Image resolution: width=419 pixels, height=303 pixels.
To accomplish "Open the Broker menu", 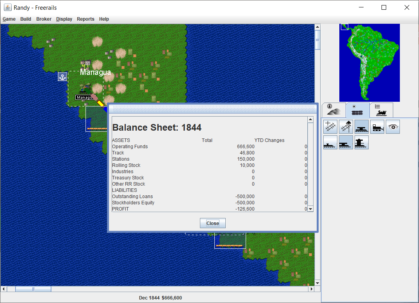I will (44, 19).
